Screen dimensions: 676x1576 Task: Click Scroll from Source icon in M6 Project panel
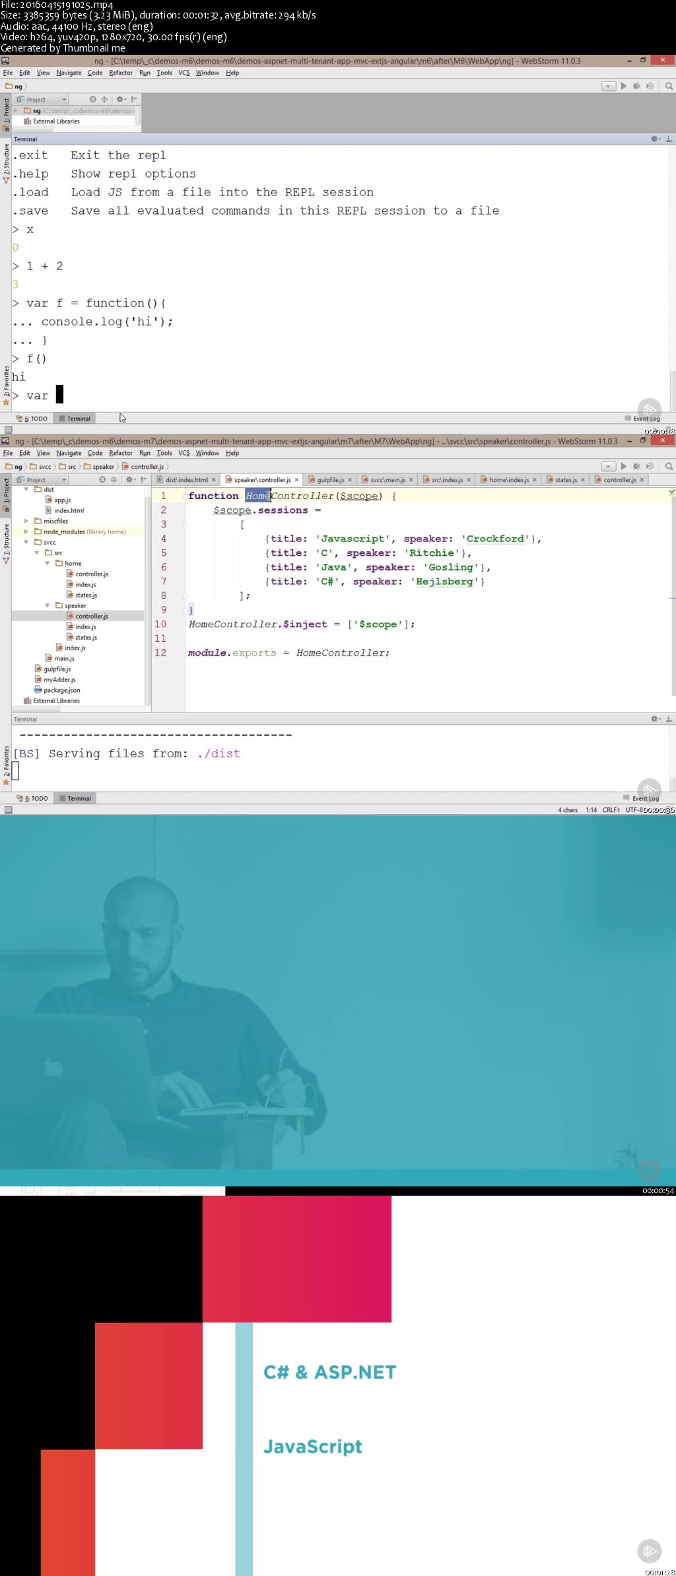[x=93, y=100]
